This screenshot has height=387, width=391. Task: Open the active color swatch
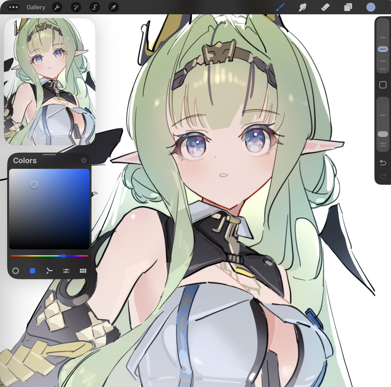(370, 7)
